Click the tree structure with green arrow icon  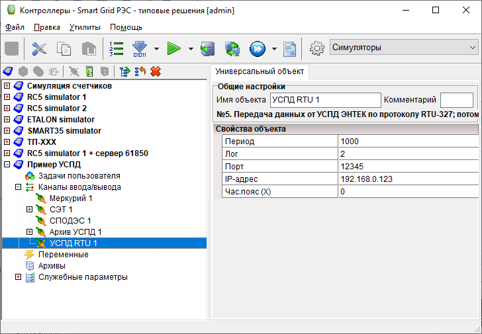[124, 71]
